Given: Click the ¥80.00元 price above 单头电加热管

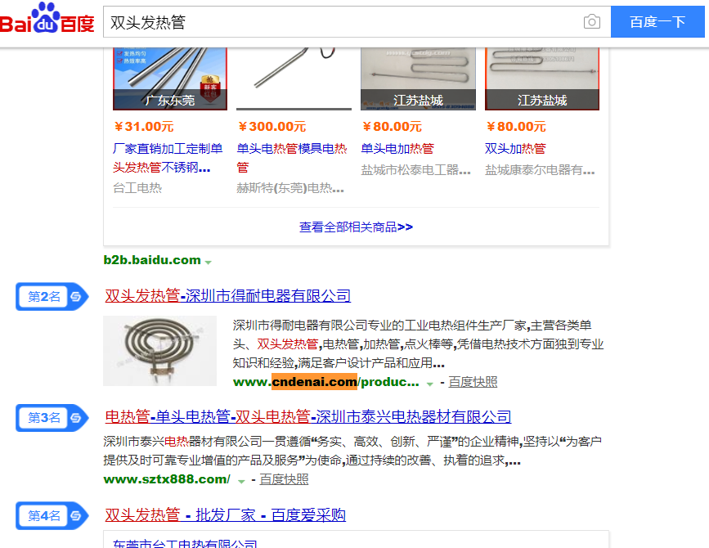Looking at the screenshot, I should click(x=392, y=127).
